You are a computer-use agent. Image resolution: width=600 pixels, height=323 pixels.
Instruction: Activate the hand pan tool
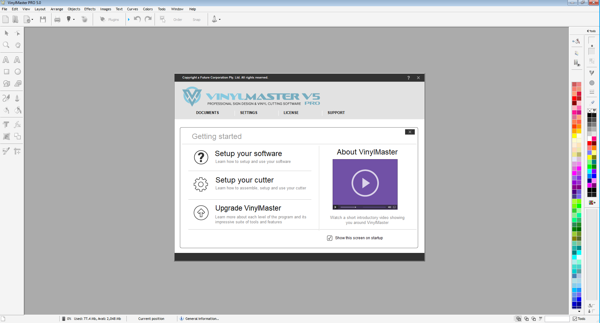coord(17,45)
